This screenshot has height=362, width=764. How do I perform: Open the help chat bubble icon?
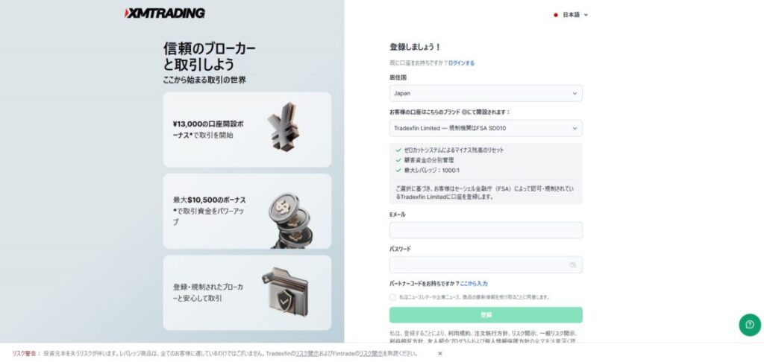tap(750, 325)
